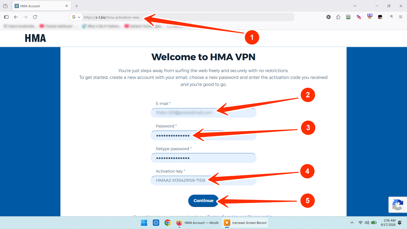Open the Firefox application menu
Image resolution: width=407 pixels, height=229 pixels.
(x=401, y=17)
